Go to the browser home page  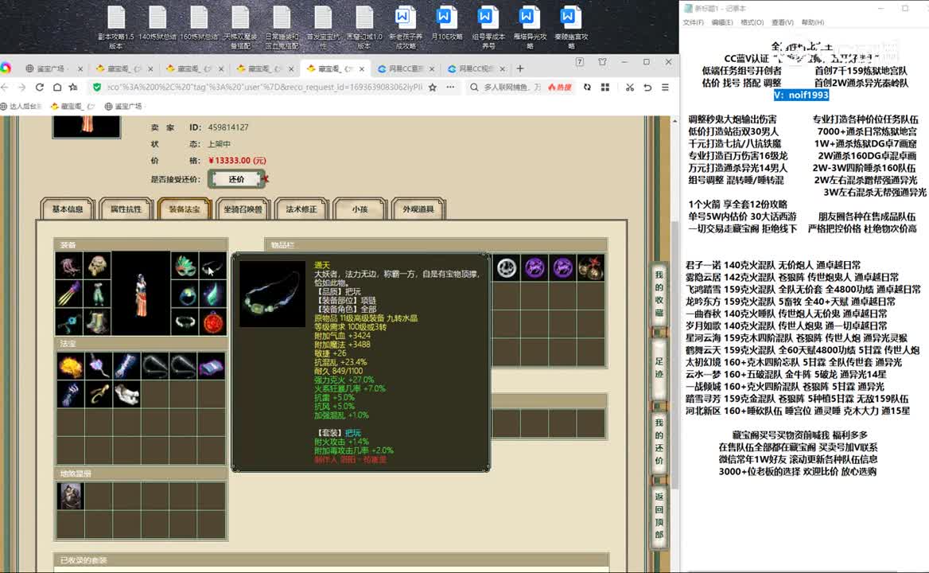[x=57, y=87]
